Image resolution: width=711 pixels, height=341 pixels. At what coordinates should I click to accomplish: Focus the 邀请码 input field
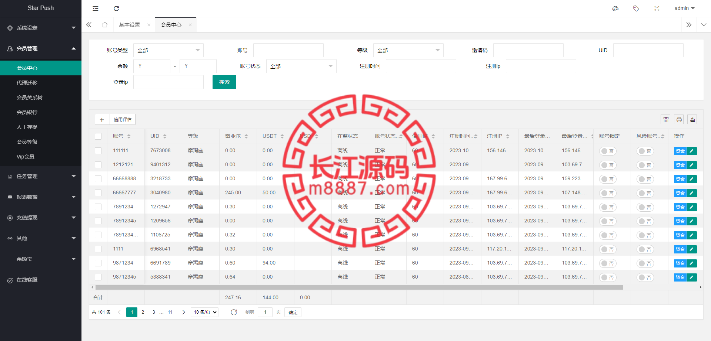pyautogui.click(x=528, y=50)
